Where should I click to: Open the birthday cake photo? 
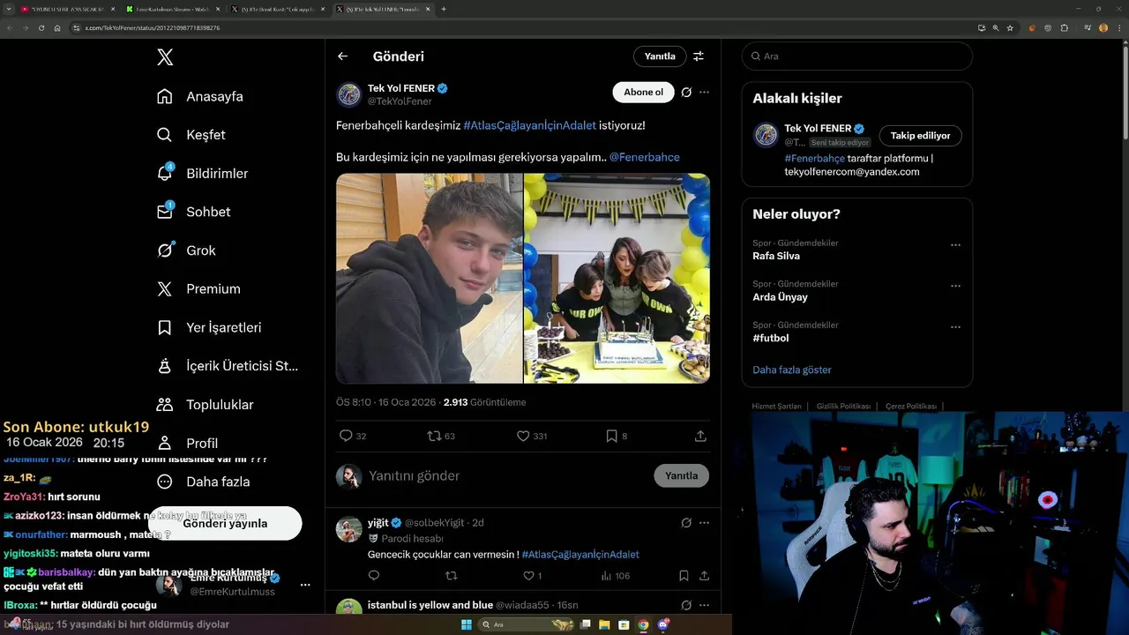coord(617,278)
